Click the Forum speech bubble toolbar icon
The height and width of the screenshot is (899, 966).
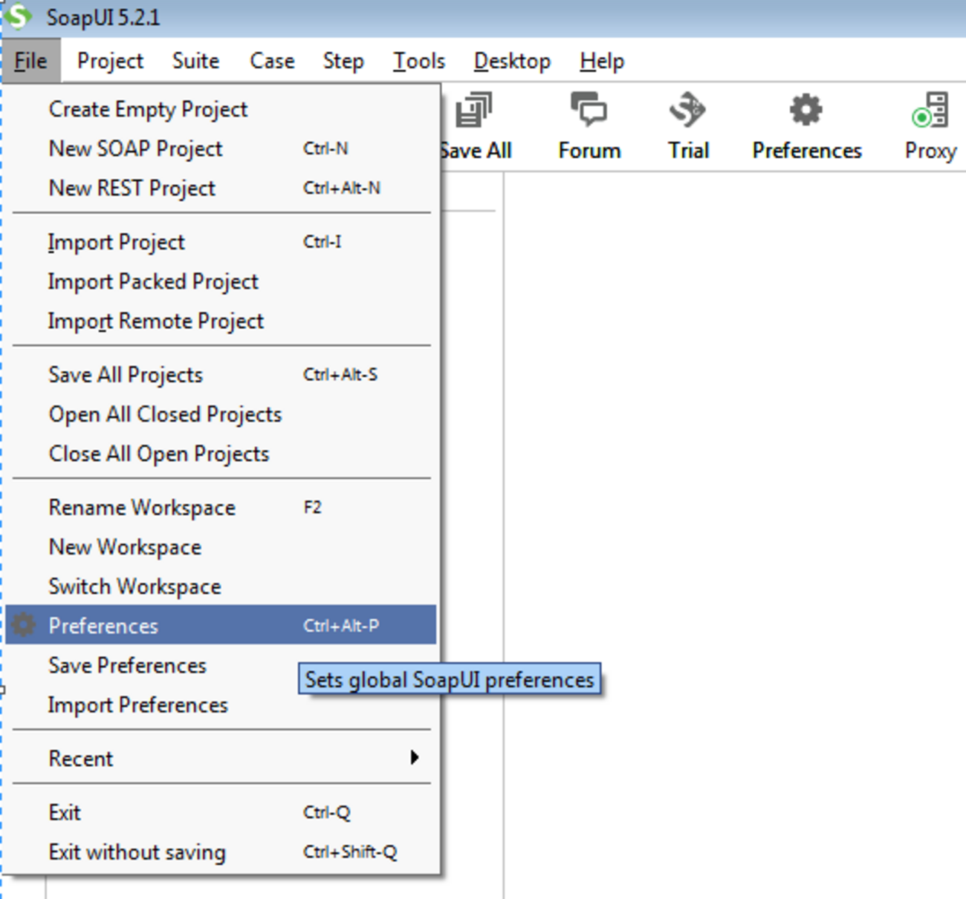(589, 110)
